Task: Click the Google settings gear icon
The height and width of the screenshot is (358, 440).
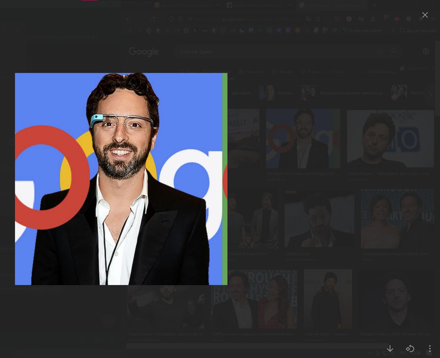Action: [426, 51]
